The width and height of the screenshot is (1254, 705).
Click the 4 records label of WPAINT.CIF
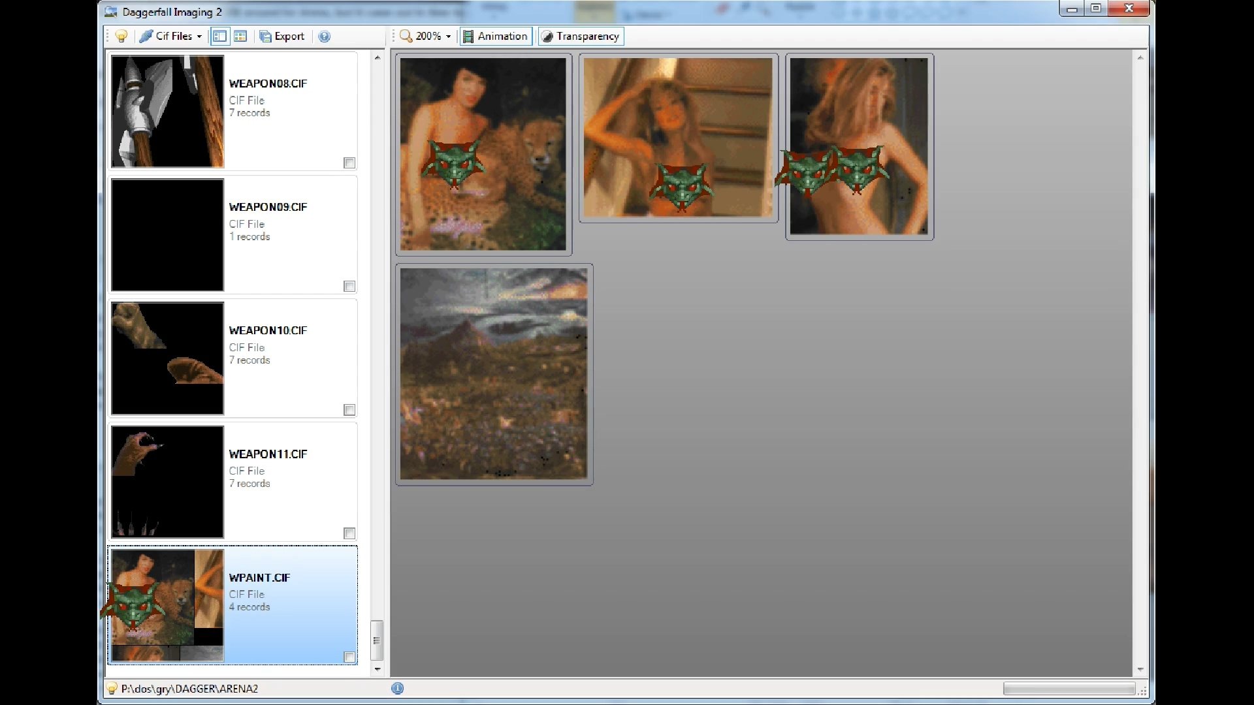[x=249, y=607]
